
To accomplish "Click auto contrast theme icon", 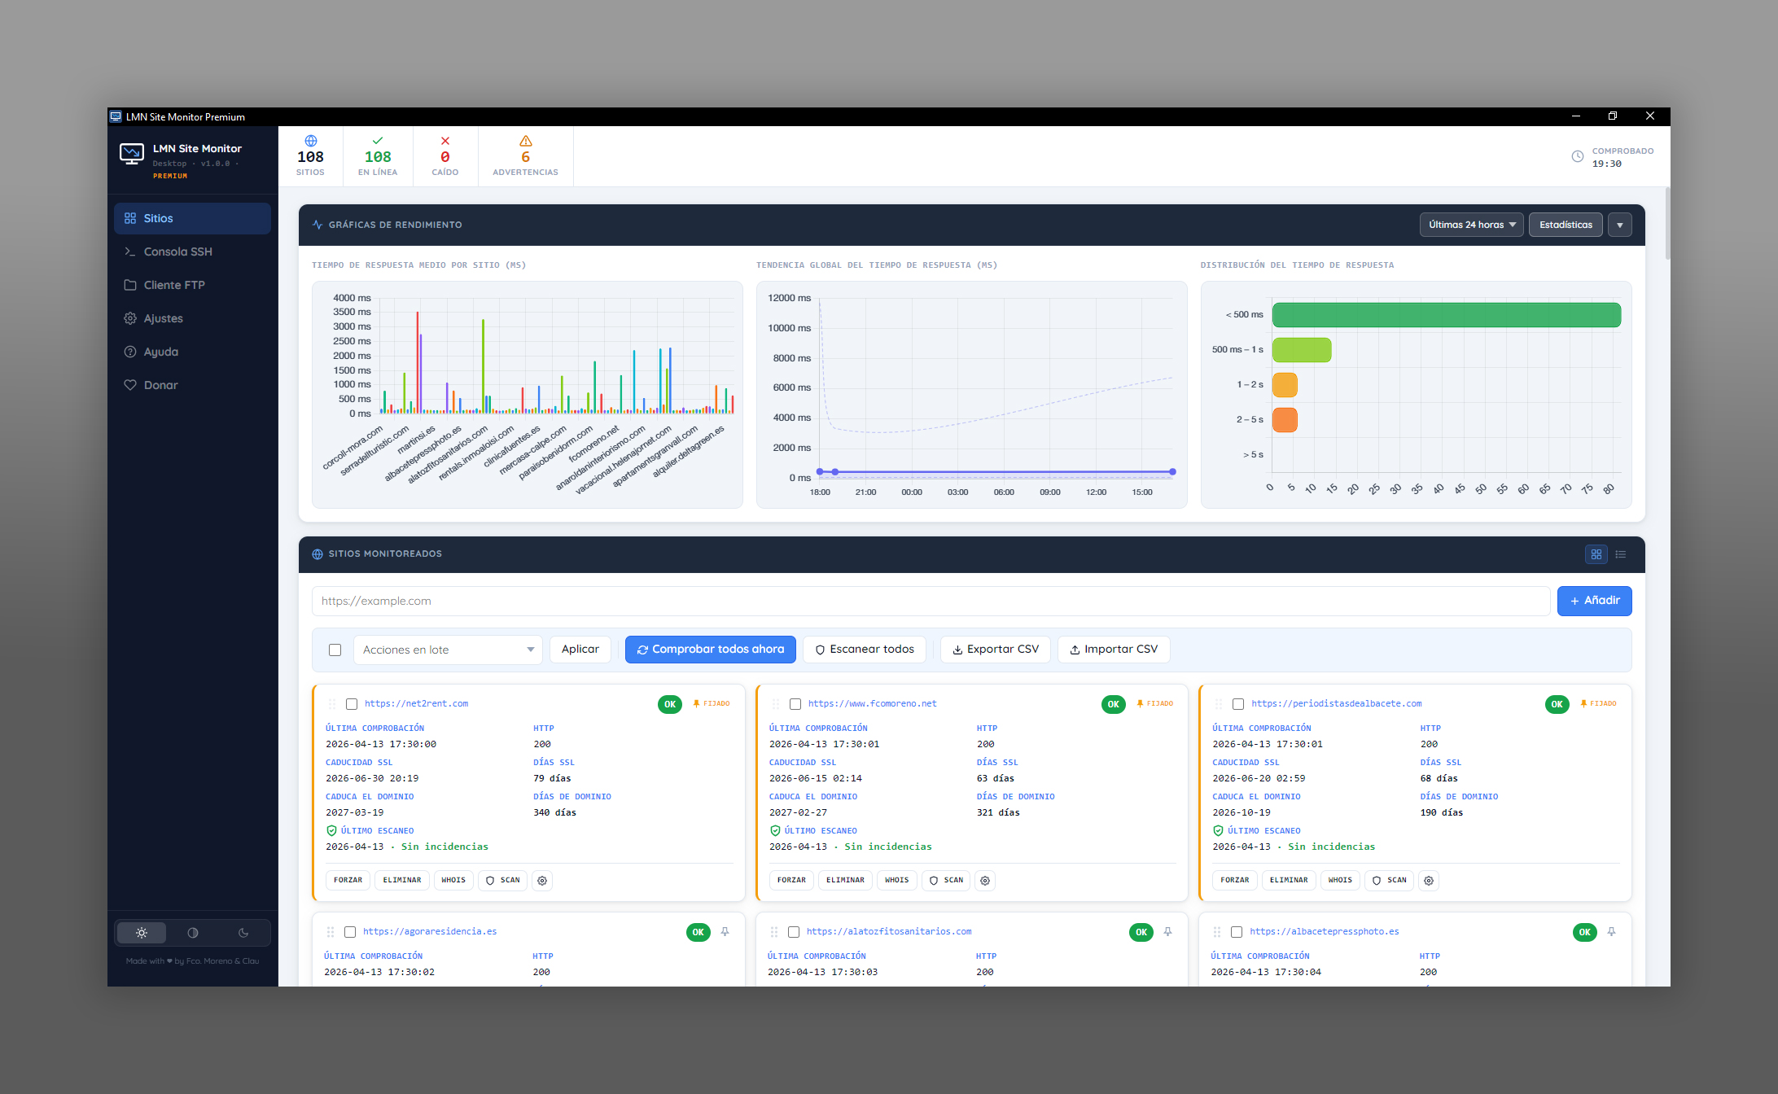I will click(x=193, y=933).
